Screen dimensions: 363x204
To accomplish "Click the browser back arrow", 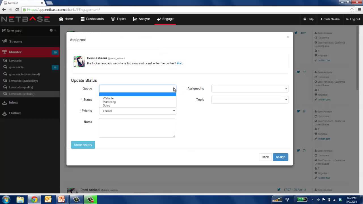I will 4,10.
